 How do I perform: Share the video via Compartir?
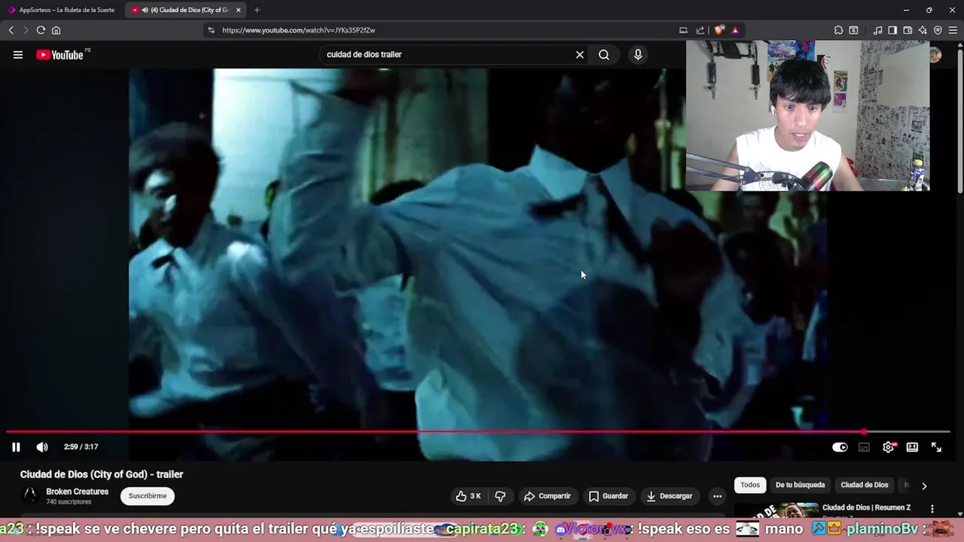pos(548,496)
